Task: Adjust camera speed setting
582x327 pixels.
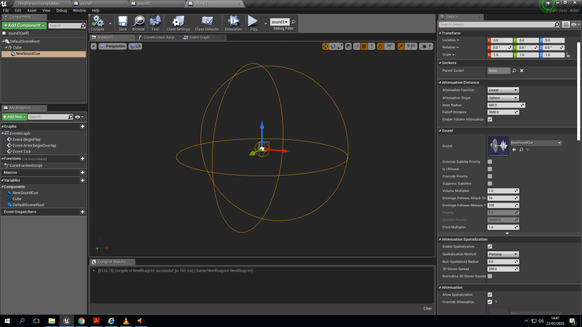Action: tap(426, 46)
